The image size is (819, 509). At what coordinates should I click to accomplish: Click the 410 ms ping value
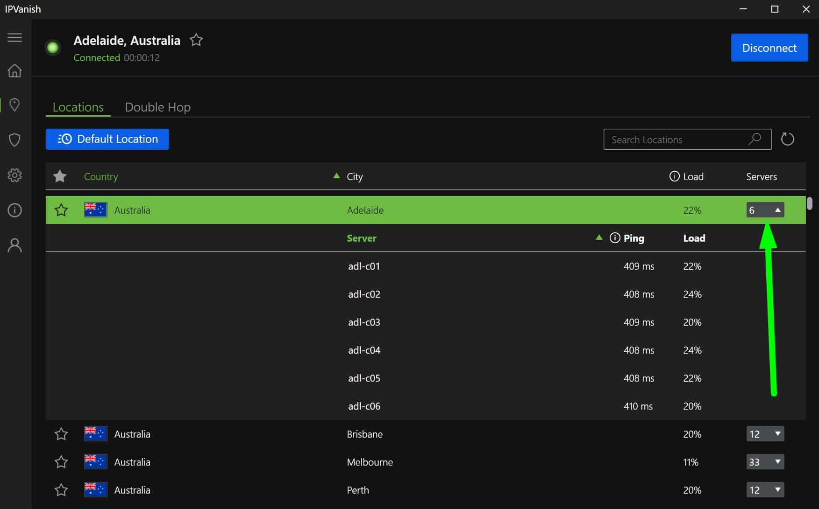pos(638,406)
